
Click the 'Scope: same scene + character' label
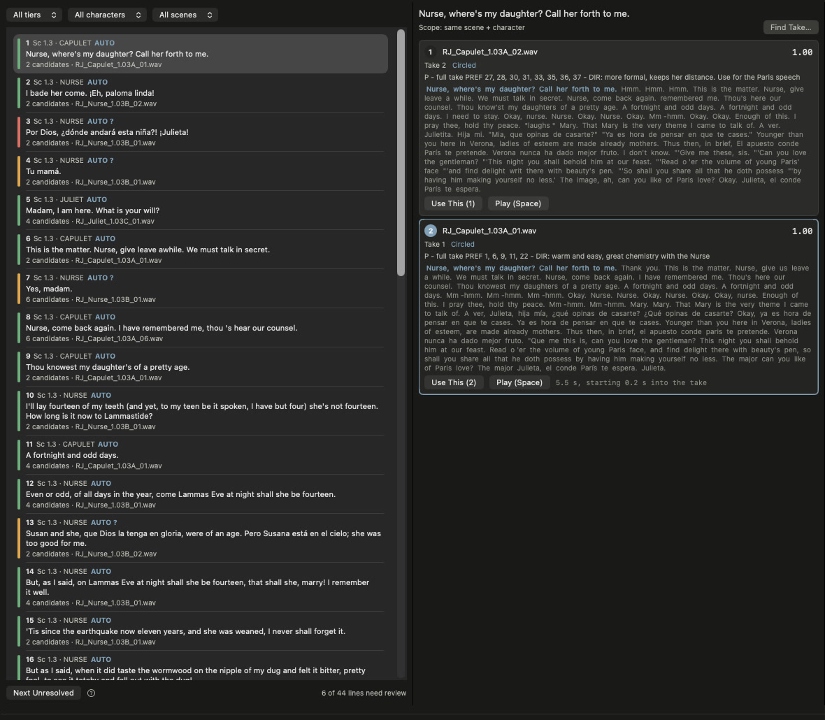pyautogui.click(x=471, y=27)
